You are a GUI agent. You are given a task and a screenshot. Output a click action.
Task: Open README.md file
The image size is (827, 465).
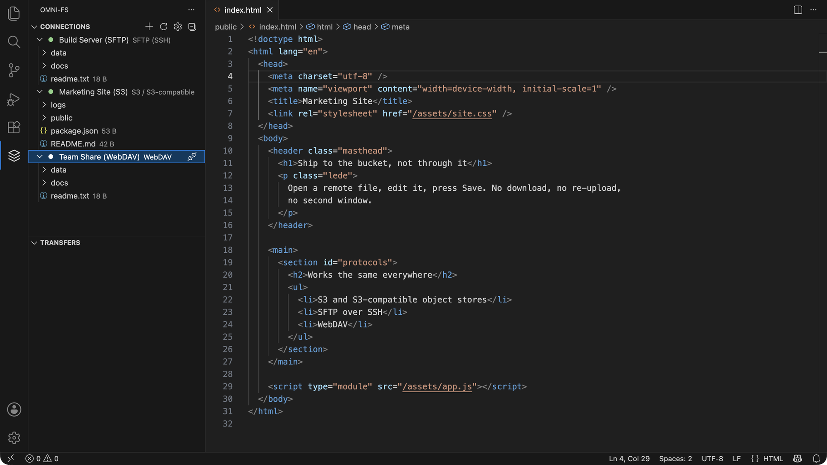point(117,144)
